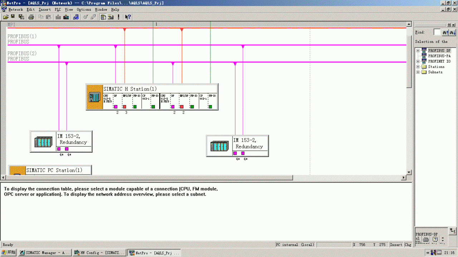Select the SIMATIC H Station(1) station icon
Viewport: 458px width, 257px height.
95,97
